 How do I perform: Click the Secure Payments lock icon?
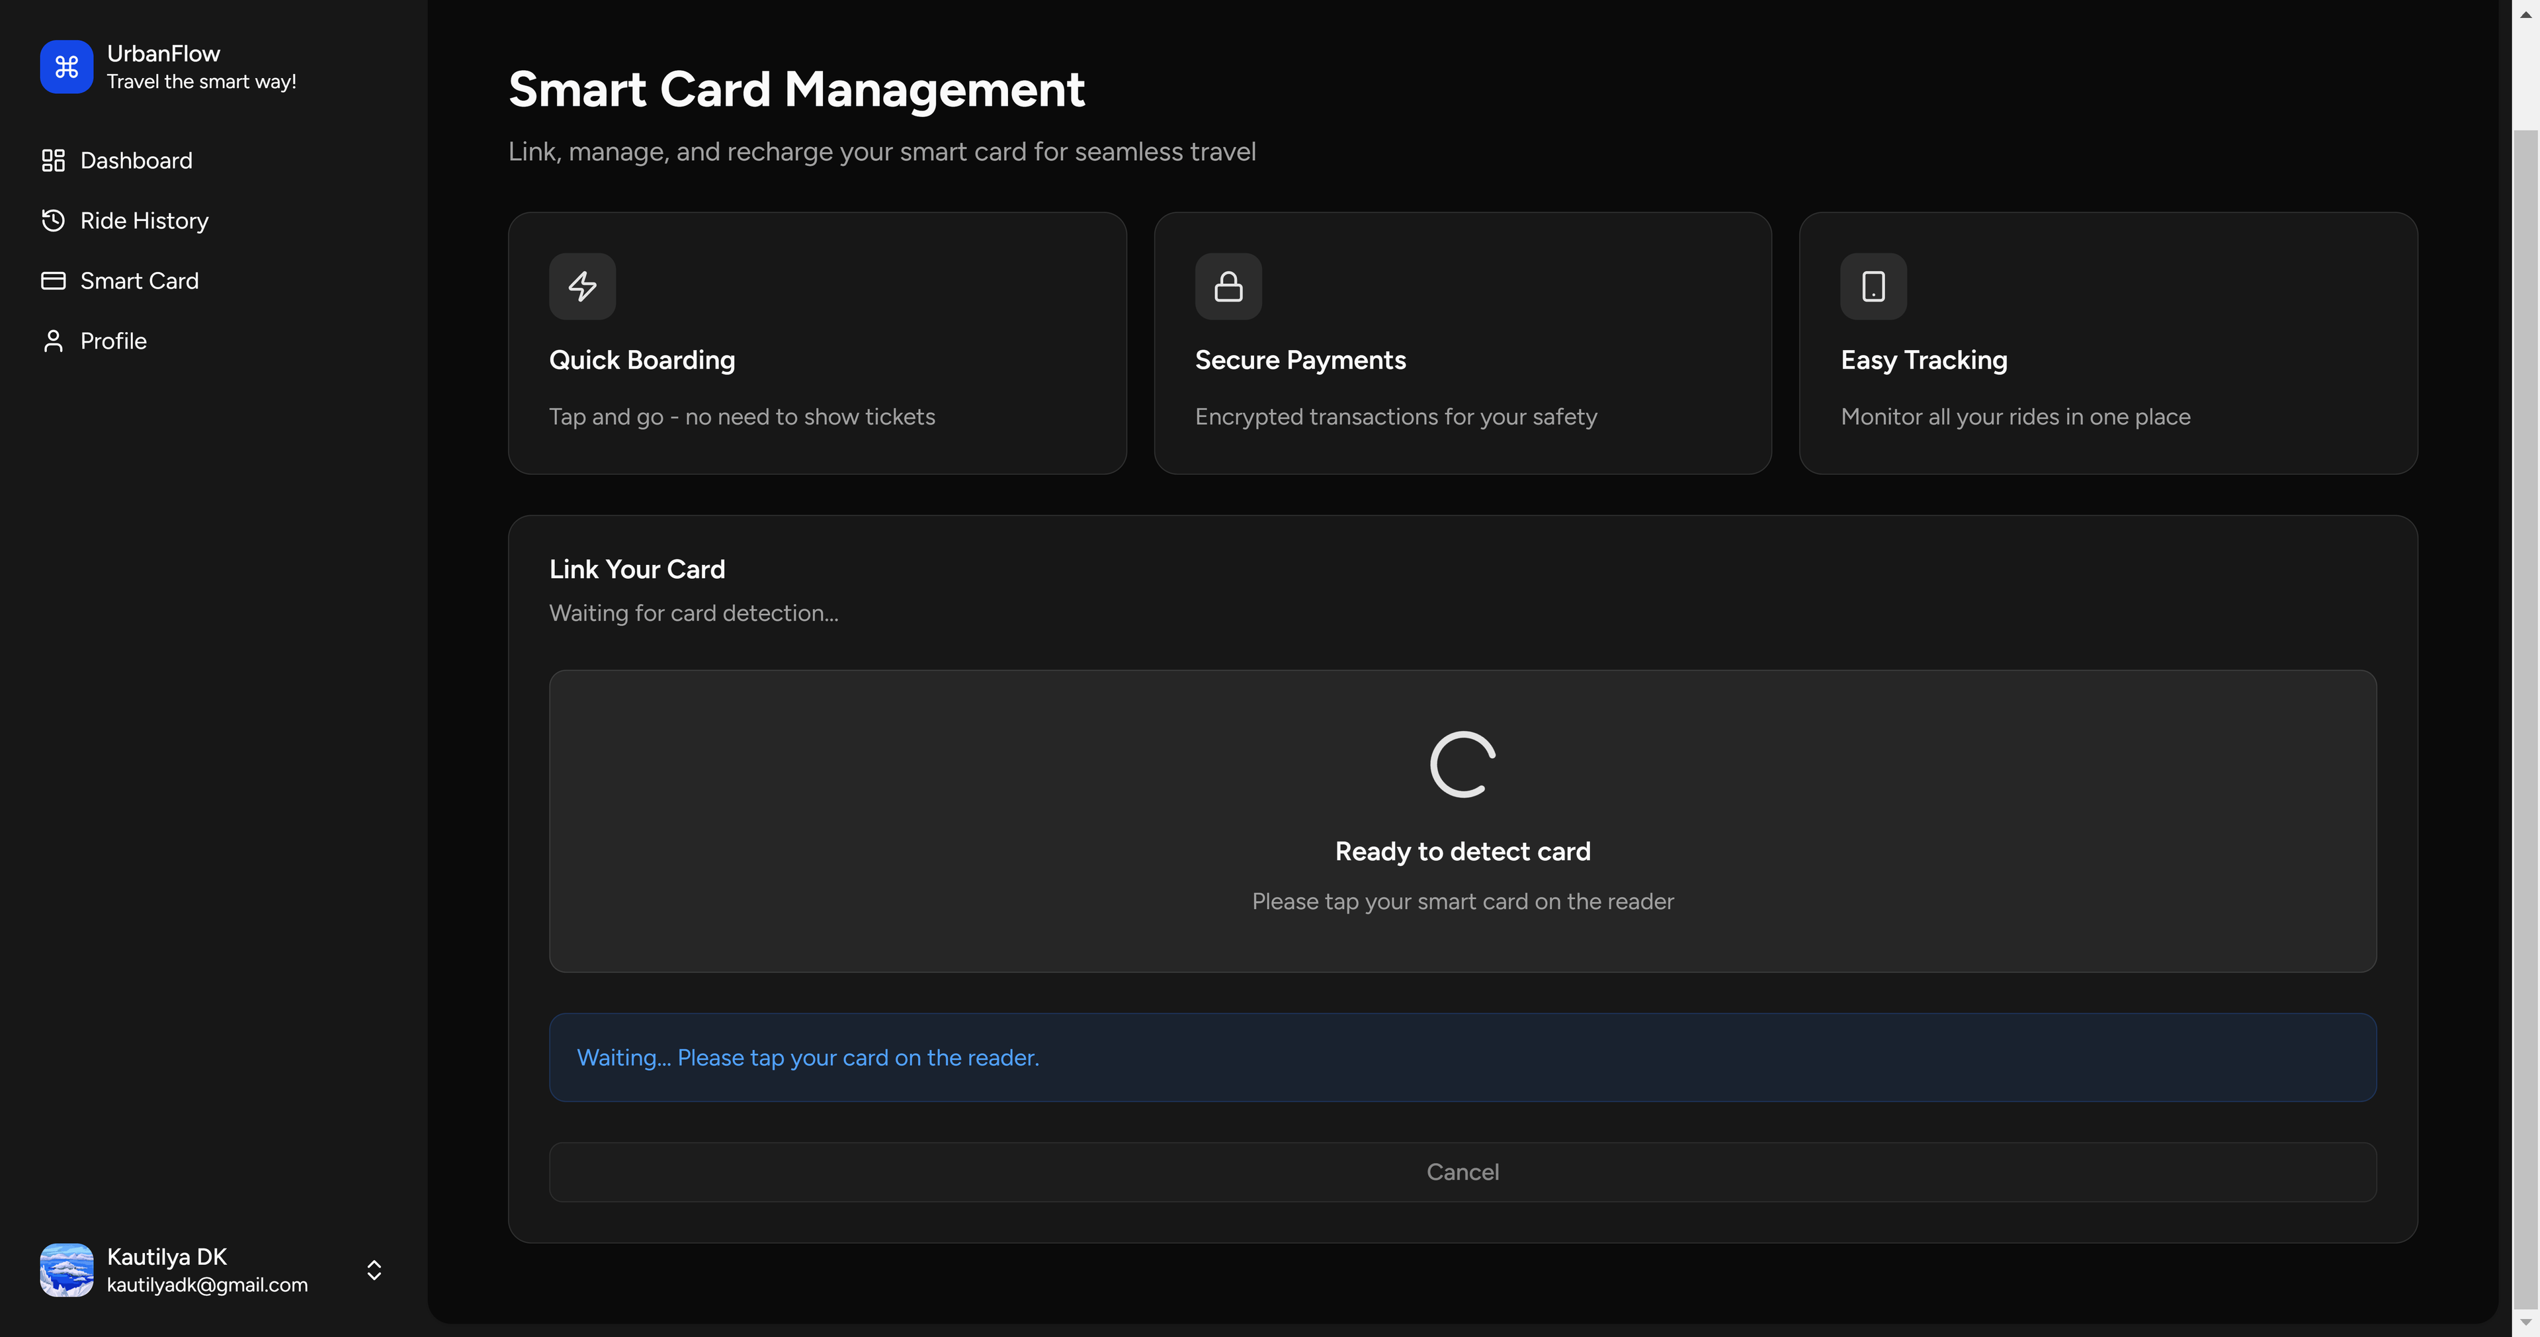point(1228,286)
